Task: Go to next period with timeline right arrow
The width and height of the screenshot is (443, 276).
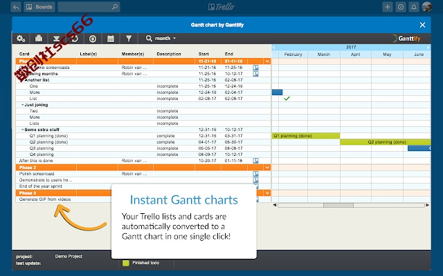Action: (428, 48)
